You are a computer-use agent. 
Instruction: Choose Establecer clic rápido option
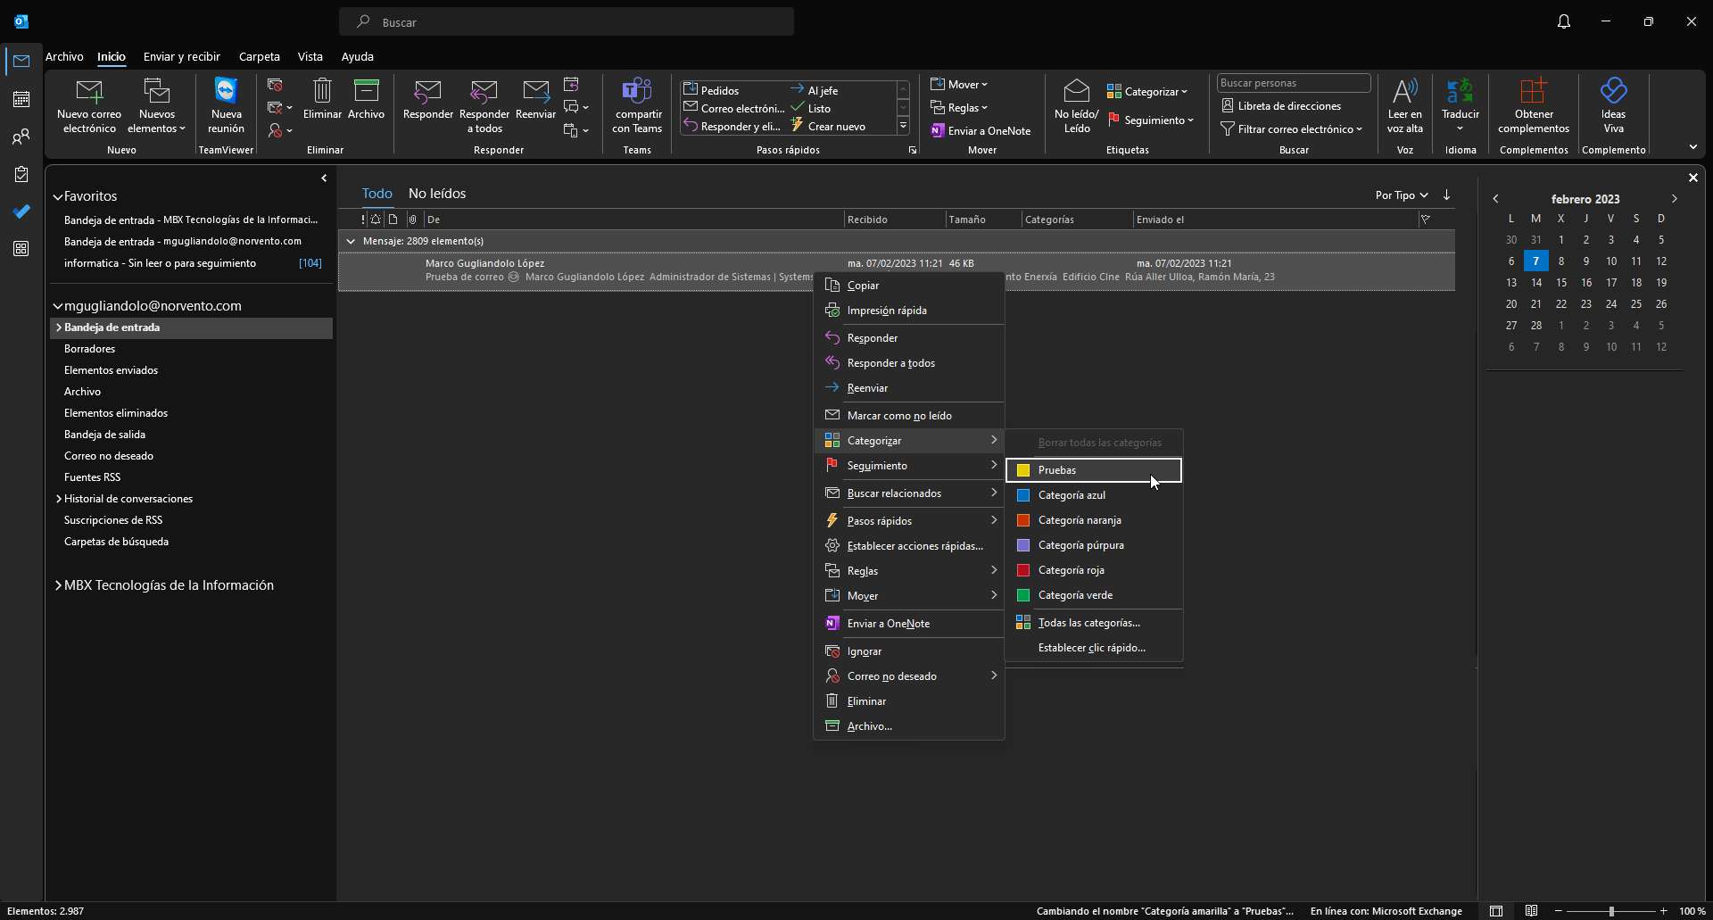(x=1093, y=647)
